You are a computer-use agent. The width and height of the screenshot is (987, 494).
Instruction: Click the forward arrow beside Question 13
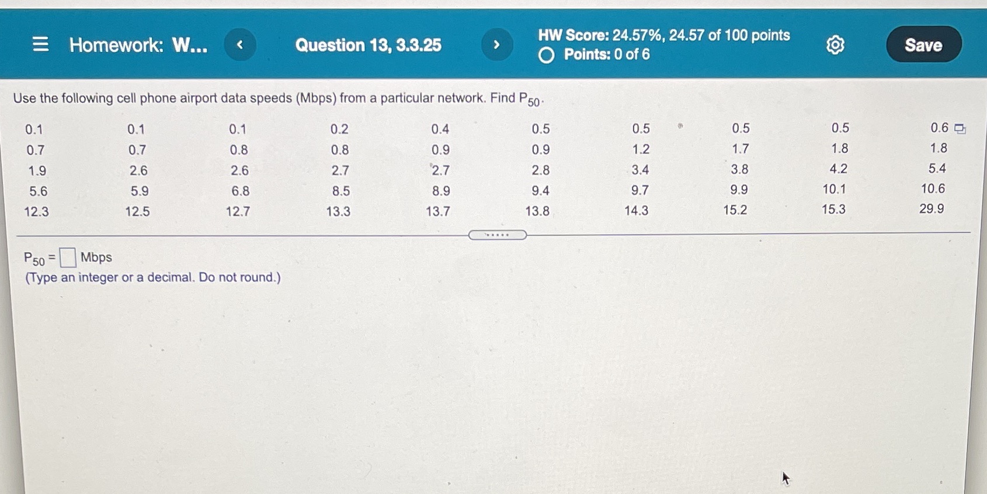coord(496,45)
